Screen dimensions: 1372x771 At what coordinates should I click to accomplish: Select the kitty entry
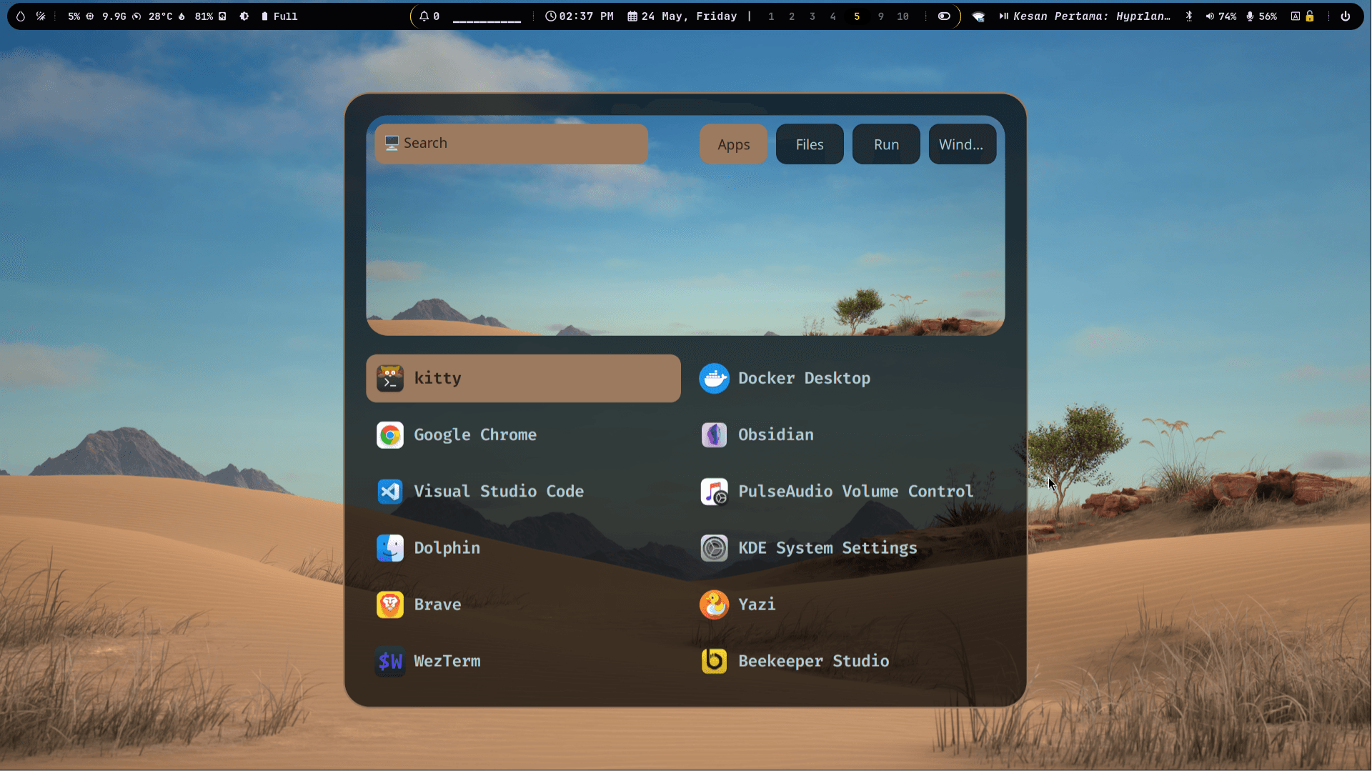pyautogui.click(x=523, y=379)
